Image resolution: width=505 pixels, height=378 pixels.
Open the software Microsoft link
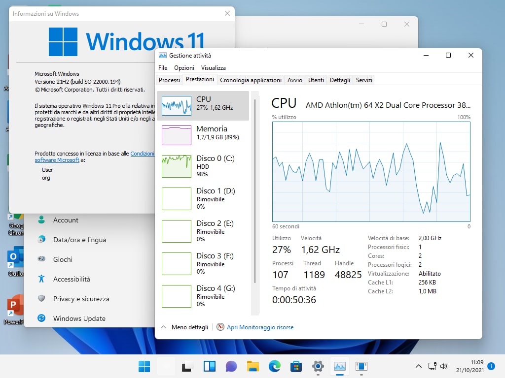click(57, 160)
